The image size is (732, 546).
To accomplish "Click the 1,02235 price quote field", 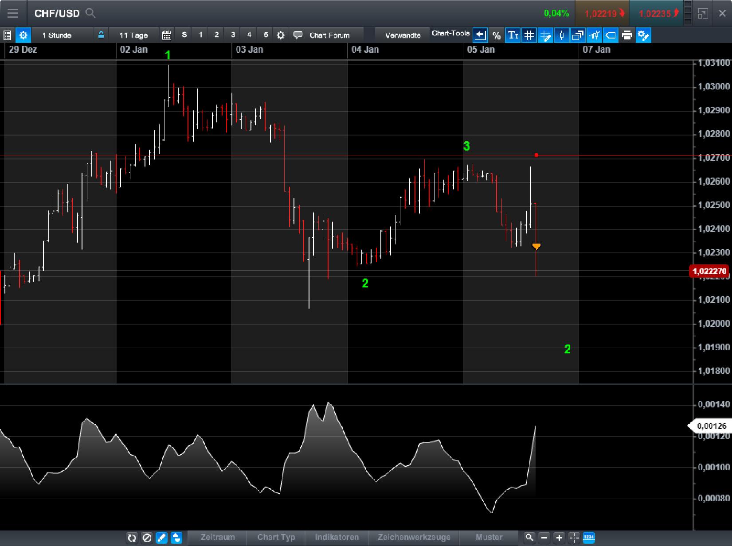I will pos(656,13).
